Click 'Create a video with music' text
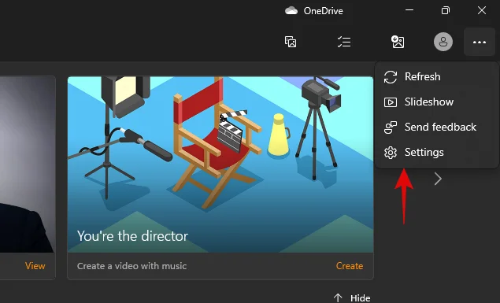This screenshot has height=303, width=500. click(x=131, y=266)
